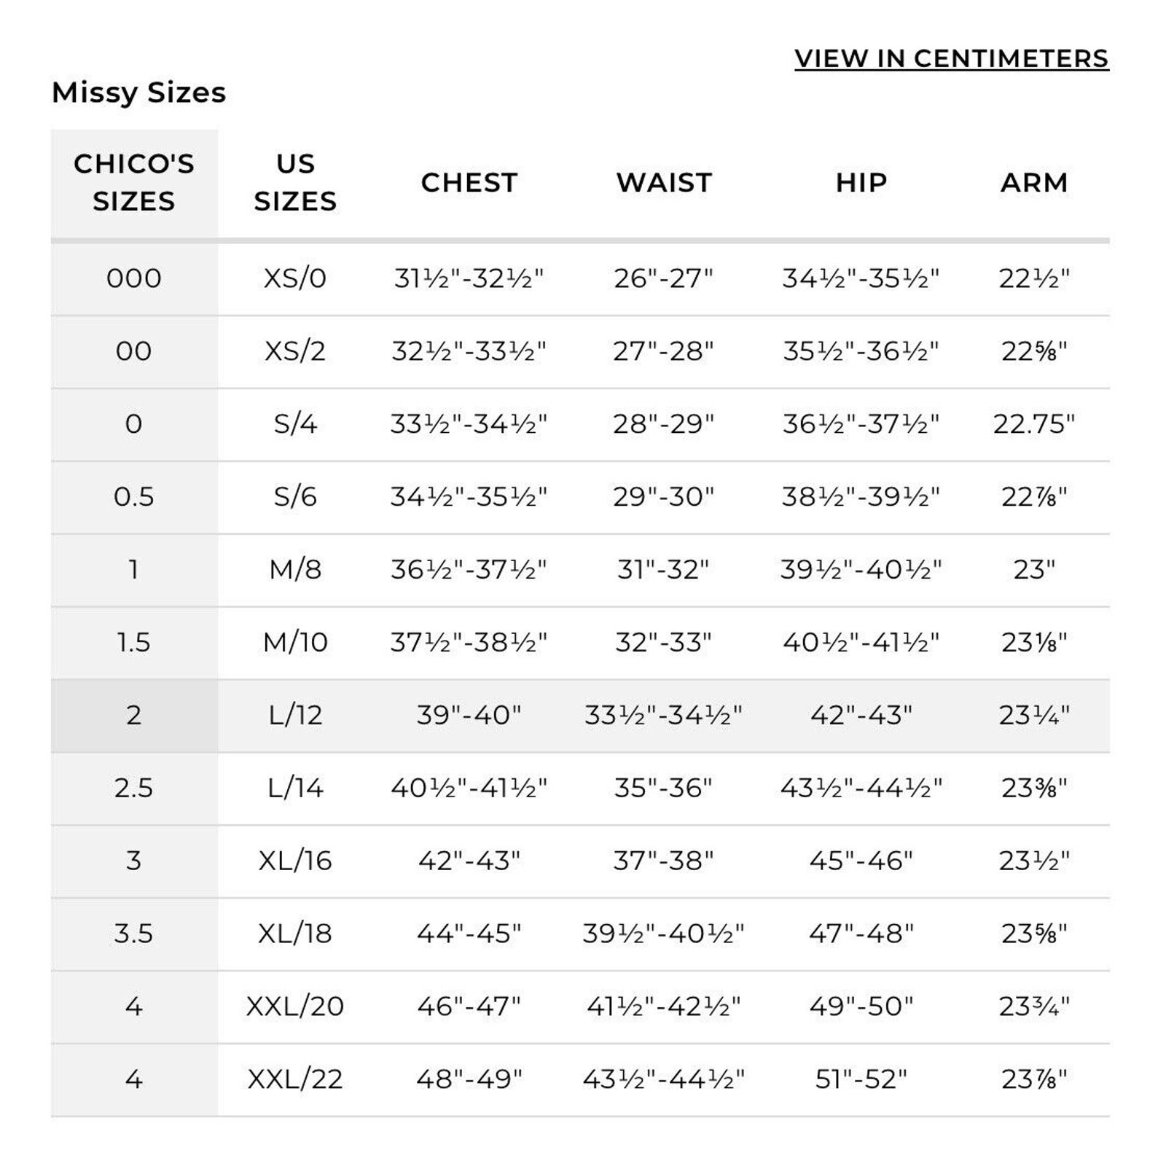Viewport: 1166px width, 1166px height.
Task: Click the Missy Sizes heading
Action: 139,93
